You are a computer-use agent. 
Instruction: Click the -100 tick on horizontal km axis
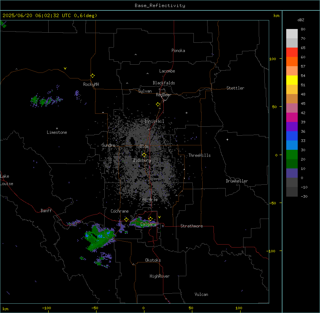tap(46, 308)
